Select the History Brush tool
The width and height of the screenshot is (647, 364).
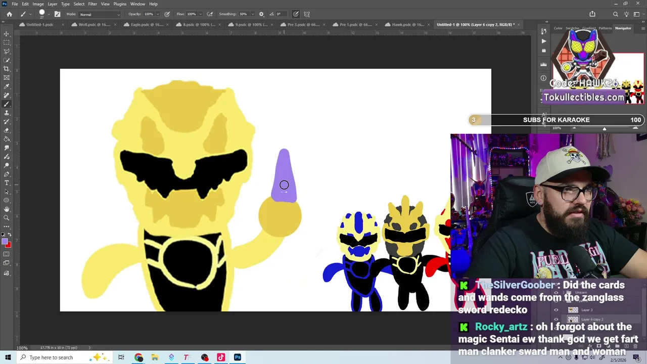(x=7, y=121)
